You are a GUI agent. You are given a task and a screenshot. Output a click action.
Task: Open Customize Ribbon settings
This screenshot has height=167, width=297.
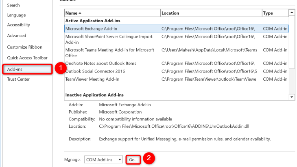tap(25, 47)
